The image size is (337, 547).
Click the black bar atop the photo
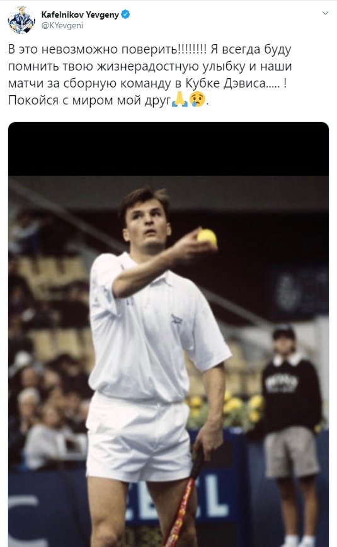point(168,149)
